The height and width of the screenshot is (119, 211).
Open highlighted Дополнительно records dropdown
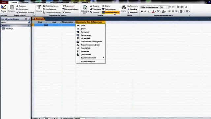(110, 13)
